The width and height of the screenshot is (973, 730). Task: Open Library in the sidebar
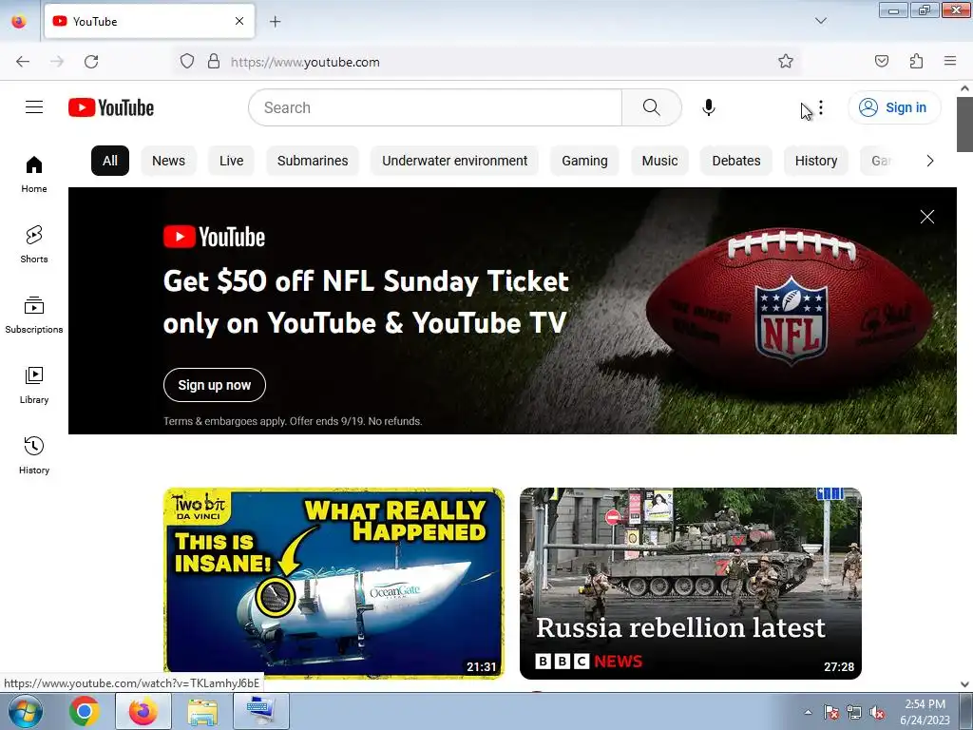coord(34,386)
